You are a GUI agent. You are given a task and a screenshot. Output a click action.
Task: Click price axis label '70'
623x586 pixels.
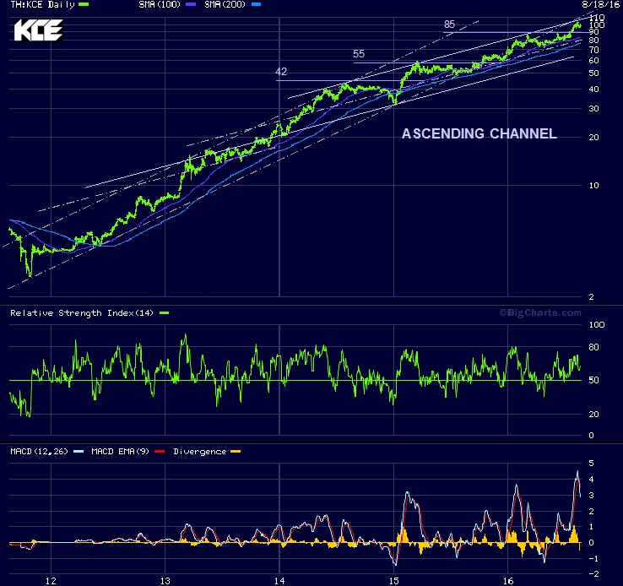[593, 50]
